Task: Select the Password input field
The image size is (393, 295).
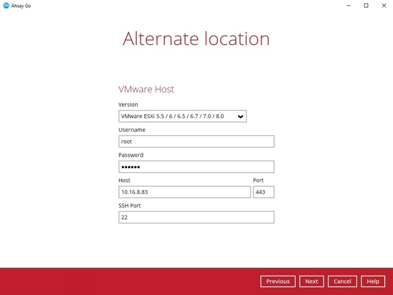Action: pos(196,167)
